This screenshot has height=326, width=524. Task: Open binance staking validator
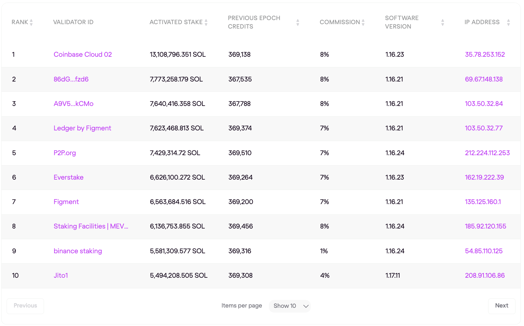pyautogui.click(x=78, y=251)
